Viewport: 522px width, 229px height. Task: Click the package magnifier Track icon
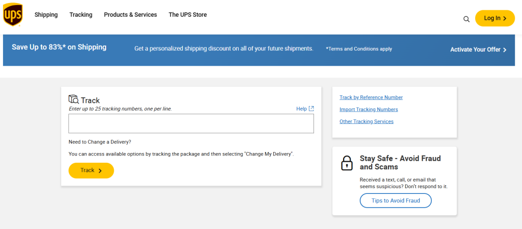[x=73, y=99]
